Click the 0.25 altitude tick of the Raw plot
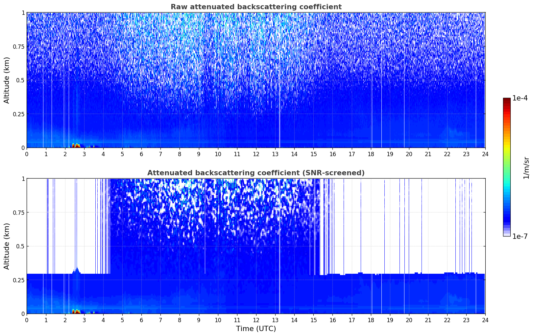 pos(19,114)
